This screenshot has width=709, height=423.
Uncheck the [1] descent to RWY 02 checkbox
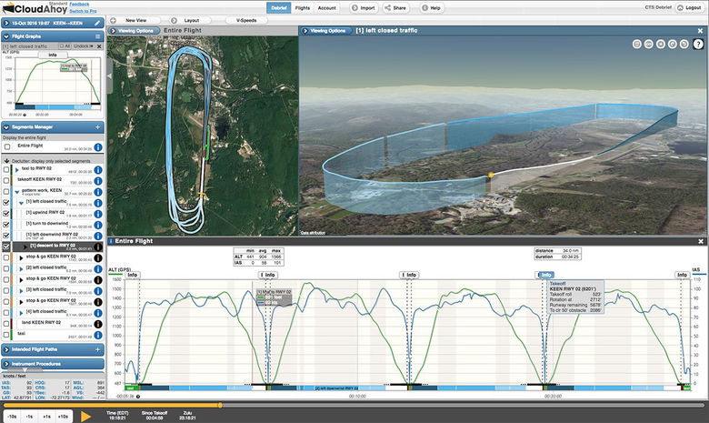[x=5, y=247]
